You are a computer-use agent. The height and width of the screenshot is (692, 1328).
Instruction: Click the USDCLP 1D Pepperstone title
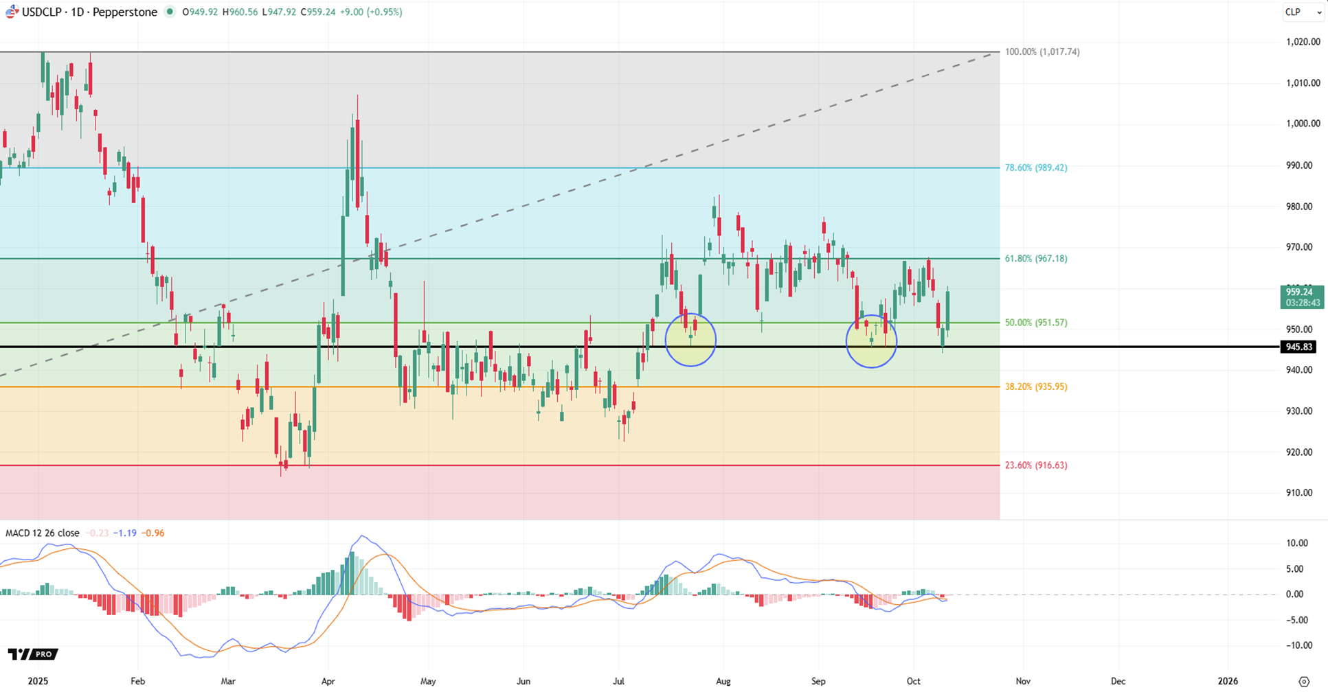tap(89, 12)
